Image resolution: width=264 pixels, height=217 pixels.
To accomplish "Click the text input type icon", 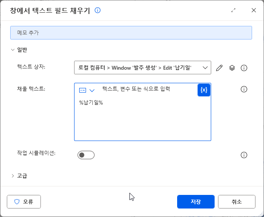I will [x=83, y=90].
